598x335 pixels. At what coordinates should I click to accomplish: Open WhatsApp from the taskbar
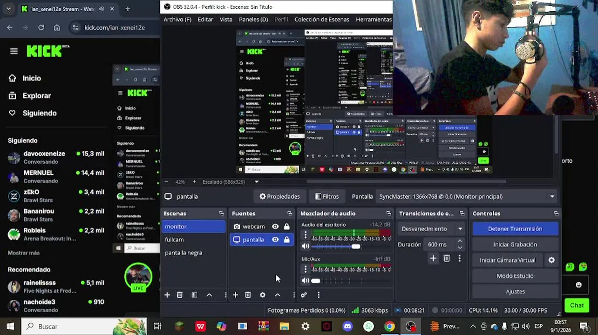[368, 327]
